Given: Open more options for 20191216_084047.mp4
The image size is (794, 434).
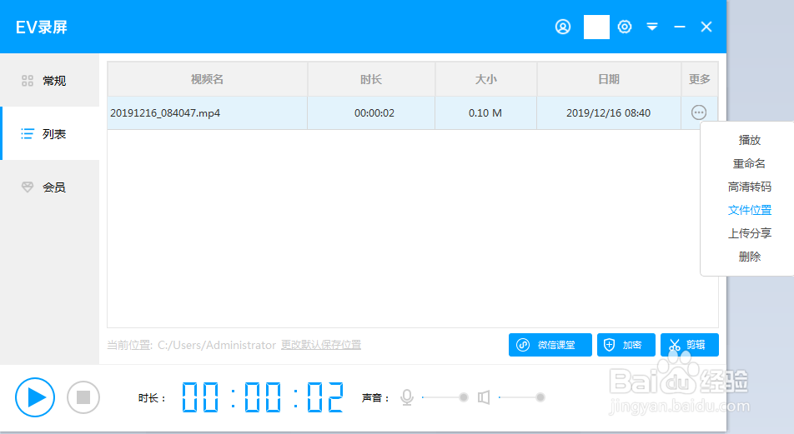Looking at the screenshot, I should (x=699, y=112).
